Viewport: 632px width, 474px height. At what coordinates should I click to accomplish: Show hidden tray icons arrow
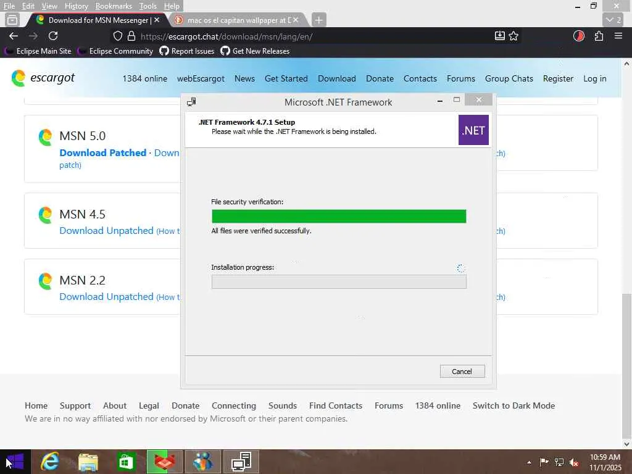[529, 462]
